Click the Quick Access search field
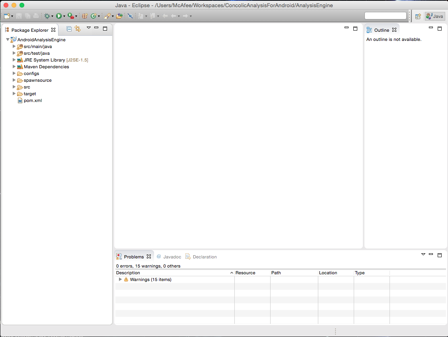This screenshot has width=448, height=337. pyautogui.click(x=386, y=16)
